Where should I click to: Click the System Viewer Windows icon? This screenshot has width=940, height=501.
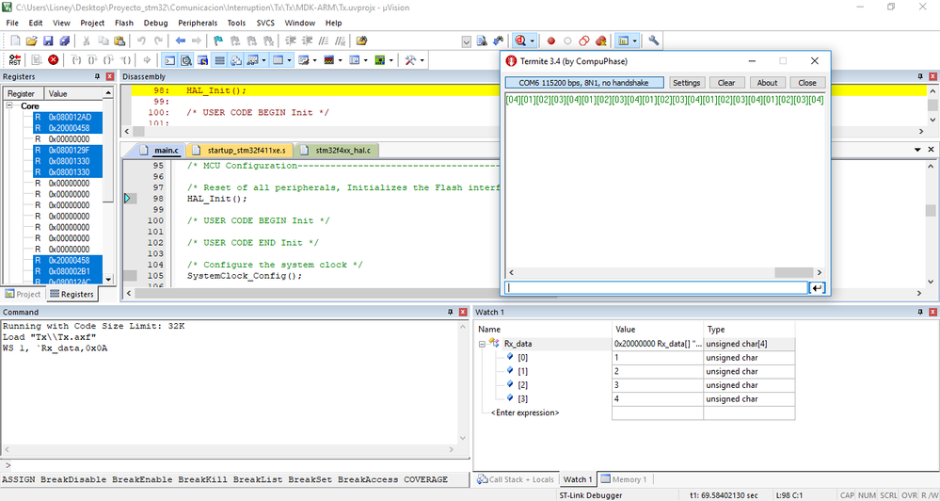pos(380,60)
